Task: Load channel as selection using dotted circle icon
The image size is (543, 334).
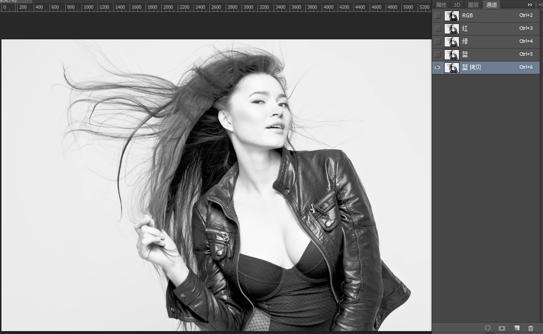Action: 488,328
